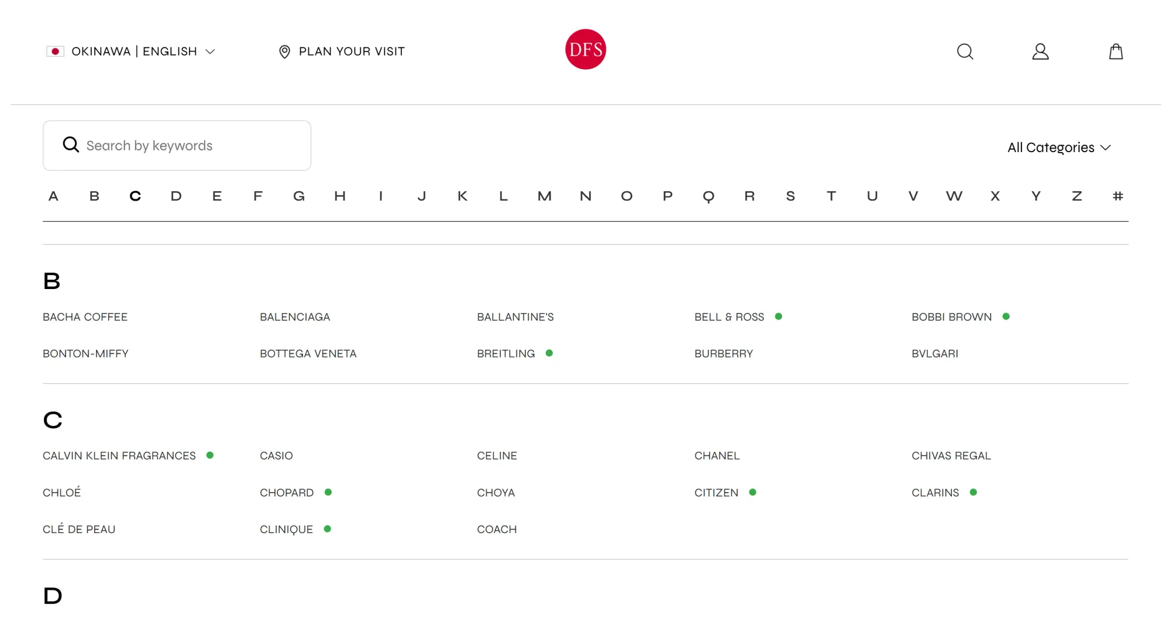Open the Breitling brand page
Screen dimensions: 1170x619
tap(506, 354)
